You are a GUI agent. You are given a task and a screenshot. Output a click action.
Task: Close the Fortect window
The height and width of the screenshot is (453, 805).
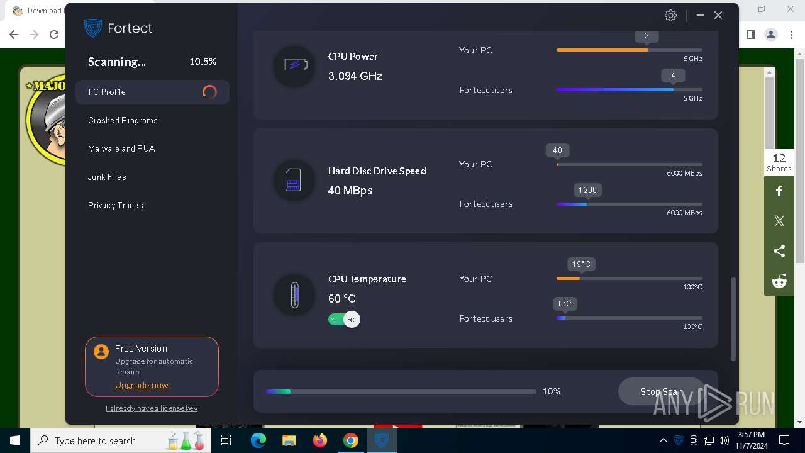click(x=718, y=15)
